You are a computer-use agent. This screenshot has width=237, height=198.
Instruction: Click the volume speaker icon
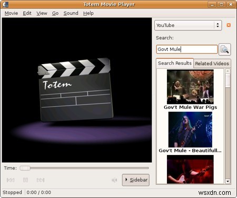coord(114,180)
